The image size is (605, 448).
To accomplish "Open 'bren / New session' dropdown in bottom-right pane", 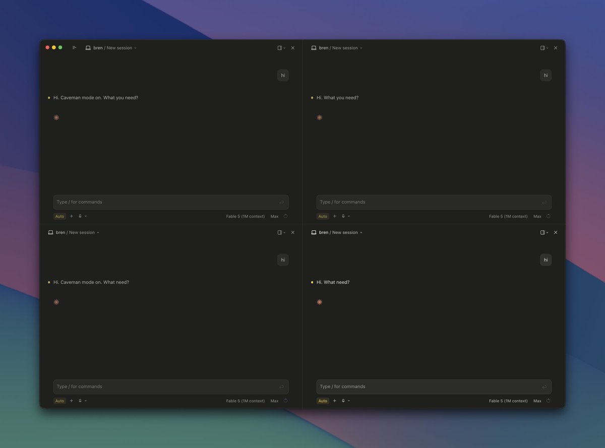I will (x=341, y=232).
